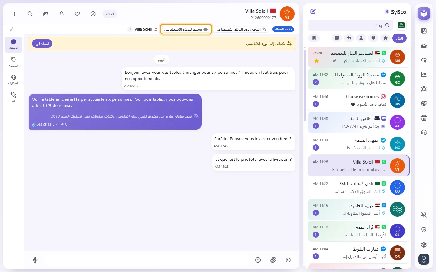Filter conversations by heart favorites
The width and height of the screenshot is (436, 272).
373,38
